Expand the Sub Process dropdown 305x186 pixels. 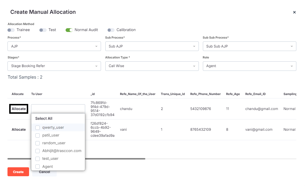[x=152, y=46]
